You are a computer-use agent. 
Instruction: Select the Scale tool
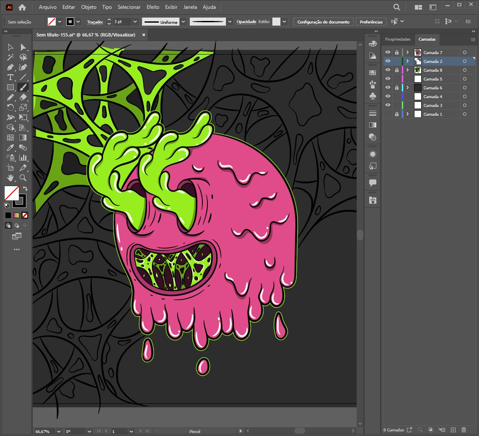23,107
